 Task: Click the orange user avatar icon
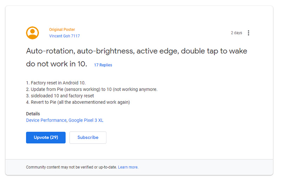pos(32,33)
